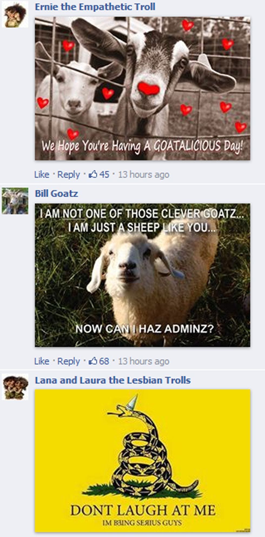Reply to Bill Goatz's comment
Image resolution: width=265 pixels, height=537 pixels.
coord(68,361)
